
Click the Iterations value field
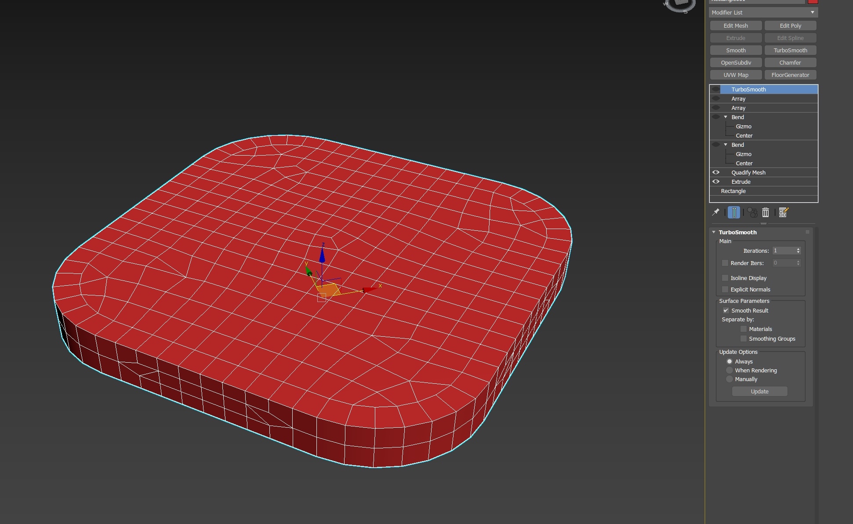point(784,251)
